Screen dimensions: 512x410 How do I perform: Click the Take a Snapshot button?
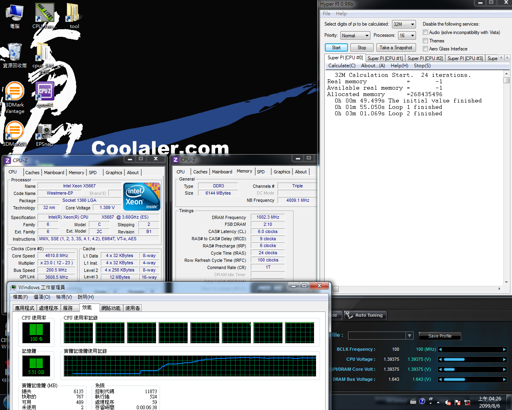click(396, 48)
